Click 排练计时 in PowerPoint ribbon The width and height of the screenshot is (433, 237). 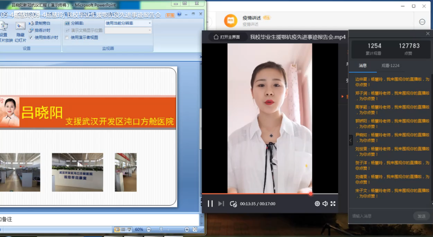pyautogui.click(x=40, y=30)
